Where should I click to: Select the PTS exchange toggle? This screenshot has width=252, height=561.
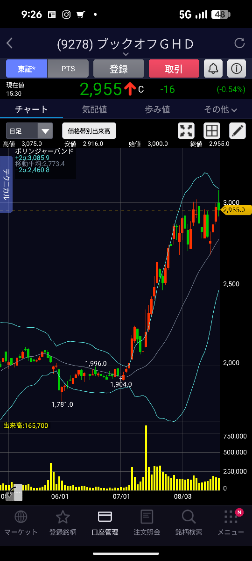[x=68, y=69]
